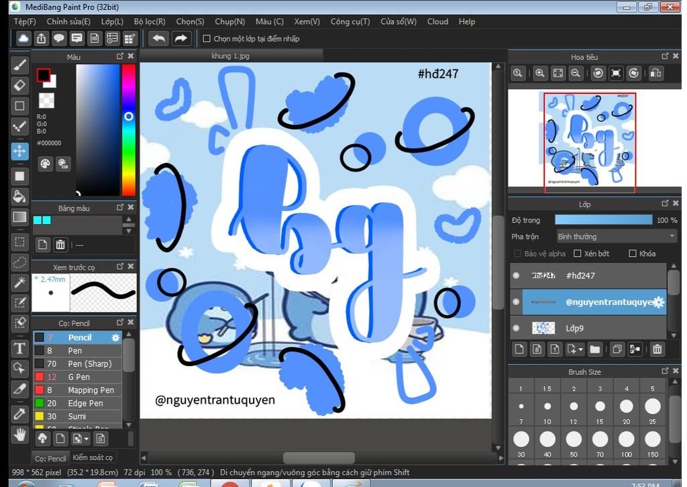Select the rectangular Select tool
Image resolution: width=687 pixels, height=487 pixels.
pyautogui.click(x=19, y=241)
